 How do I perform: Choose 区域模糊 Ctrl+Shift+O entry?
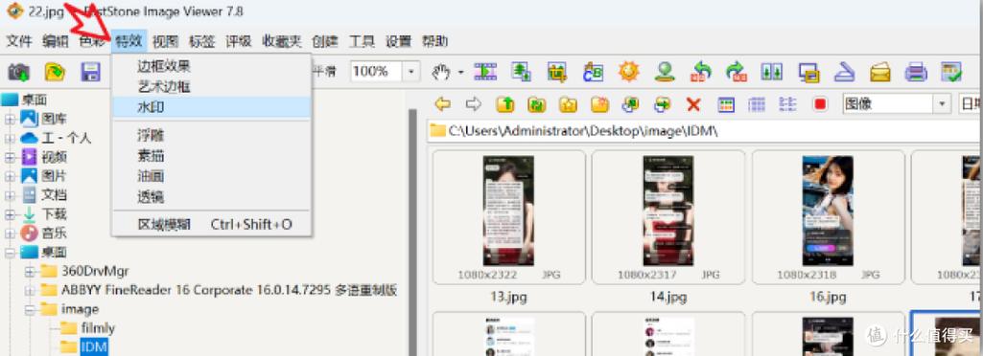click(x=211, y=225)
